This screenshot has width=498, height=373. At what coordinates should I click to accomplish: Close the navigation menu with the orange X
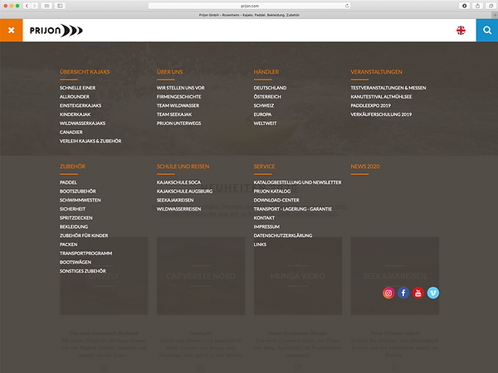coord(11,30)
